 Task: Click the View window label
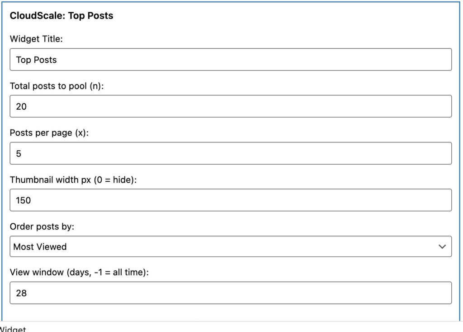(x=80, y=273)
